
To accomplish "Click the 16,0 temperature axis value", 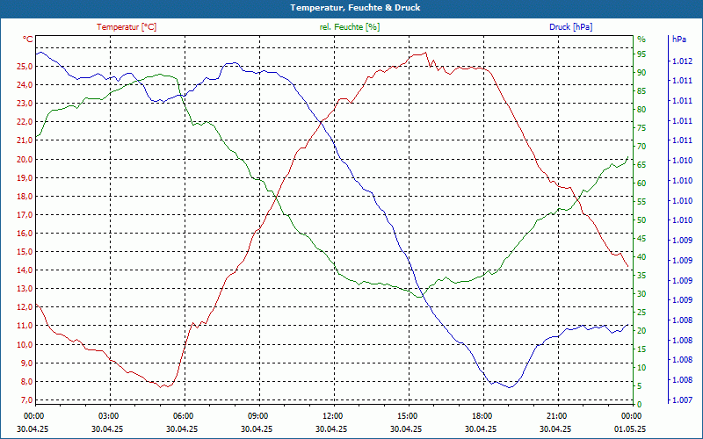I will tap(25, 233).
